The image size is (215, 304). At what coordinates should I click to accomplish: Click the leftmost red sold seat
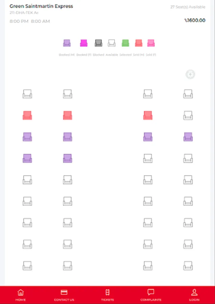point(27,116)
